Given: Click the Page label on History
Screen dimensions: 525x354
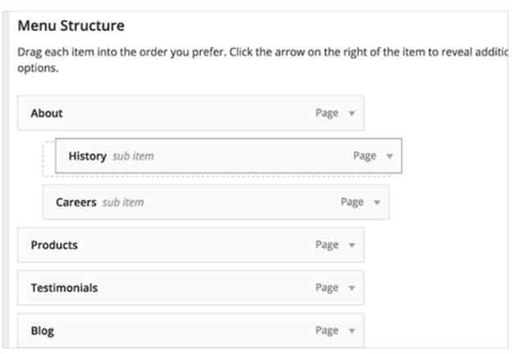Looking at the screenshot, I should point(364,156).
